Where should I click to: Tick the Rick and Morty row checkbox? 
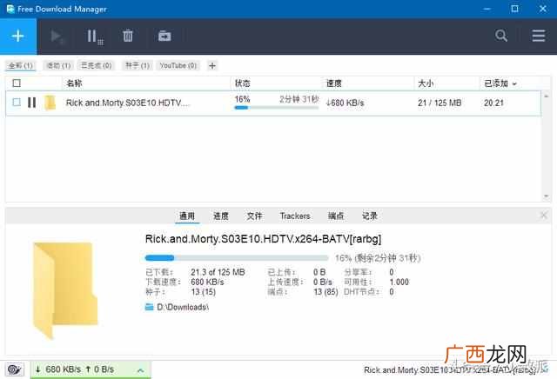(17, 103)
